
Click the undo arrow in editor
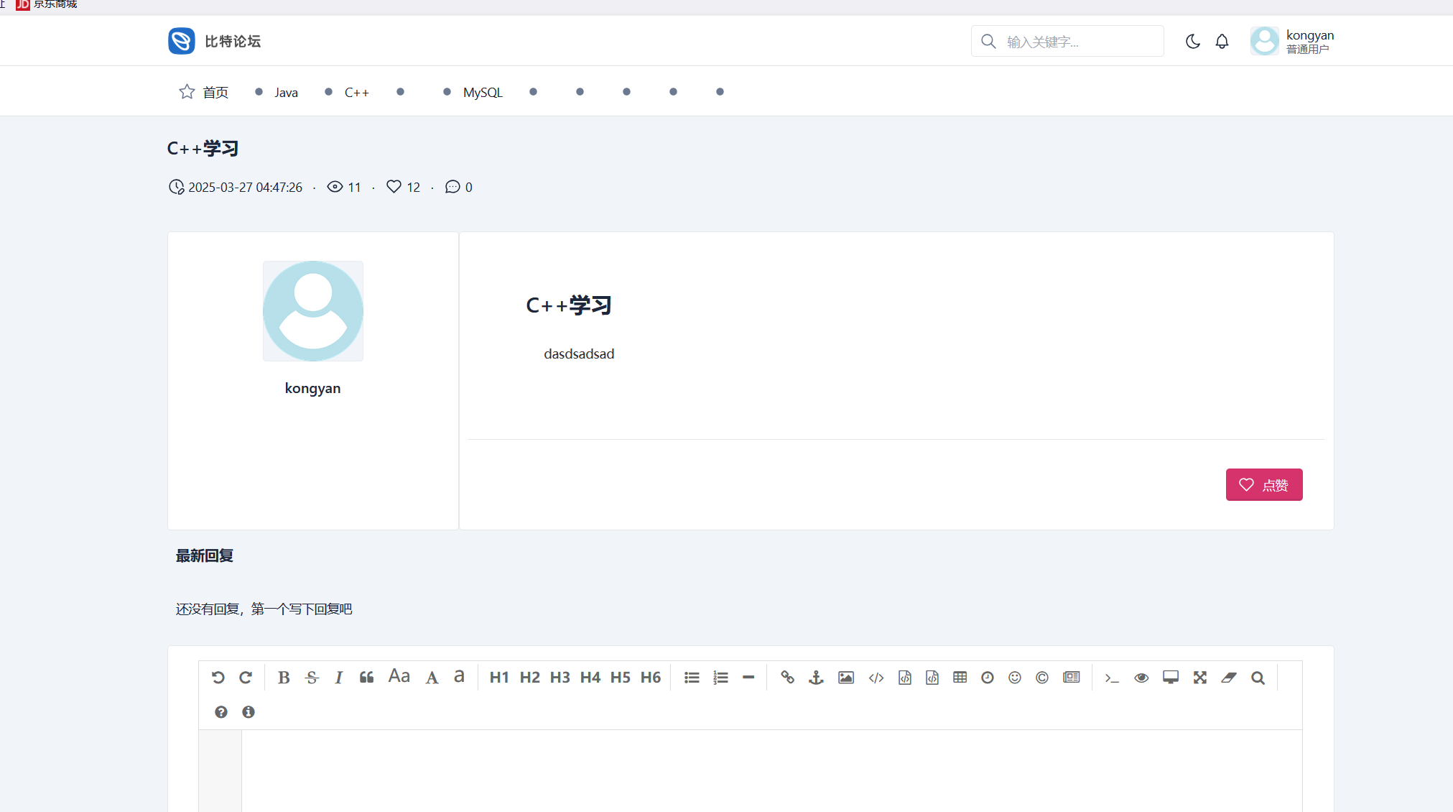point(218,678)
